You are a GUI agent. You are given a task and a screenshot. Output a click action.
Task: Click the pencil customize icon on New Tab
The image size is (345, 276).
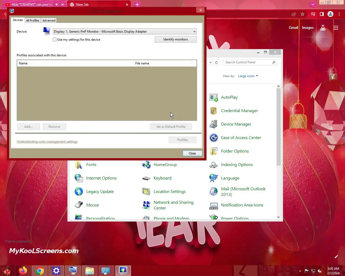point(336,257)
